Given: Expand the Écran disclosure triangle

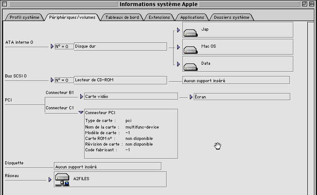Looking at the screenshot, I should pyautogui.click(x=191, y=97).
